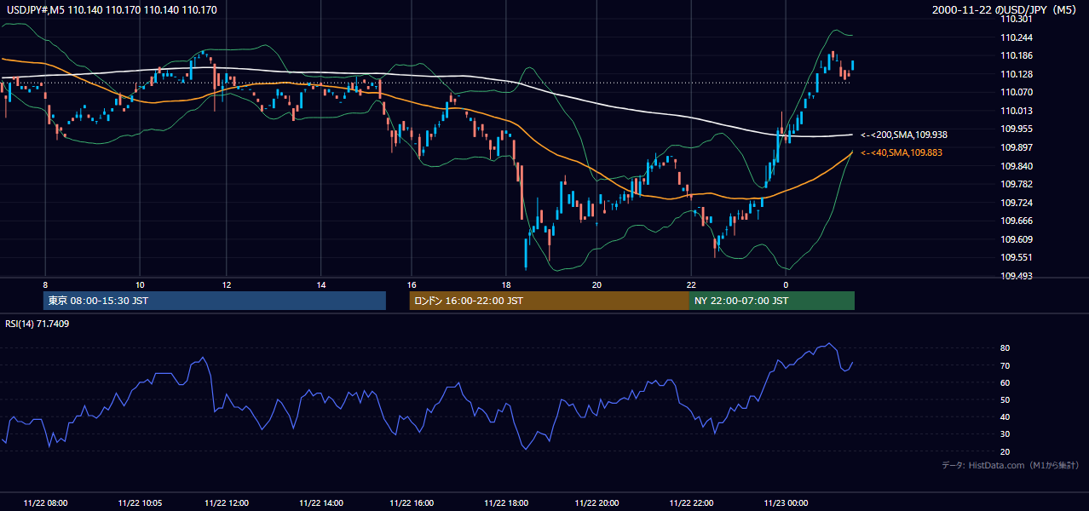Click the 11/22 22:00 time axis label
1089x511 pixels.
tap(691, 503)
